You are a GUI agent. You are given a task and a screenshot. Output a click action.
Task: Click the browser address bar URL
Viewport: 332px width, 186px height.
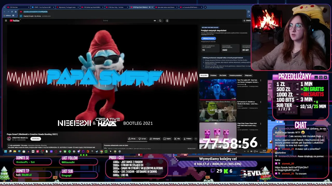coord(36,12)
